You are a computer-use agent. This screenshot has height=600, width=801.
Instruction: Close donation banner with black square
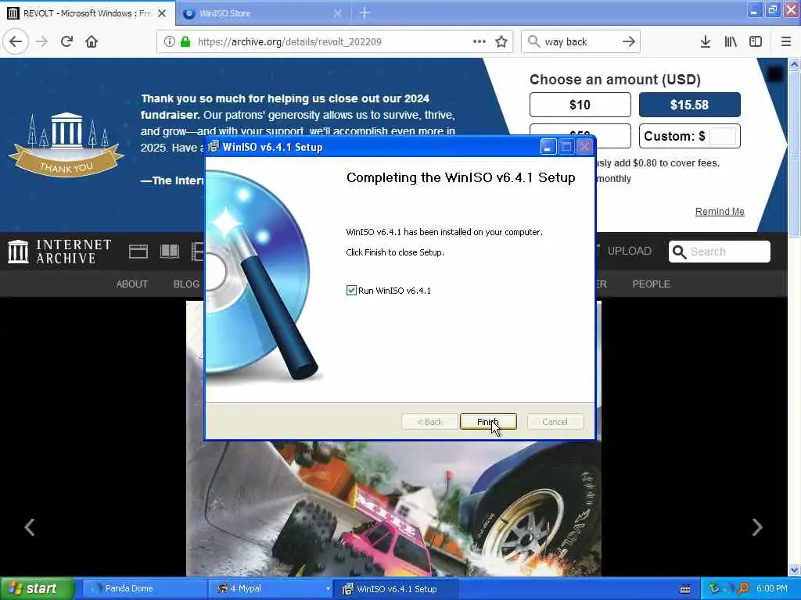pos(775,74)
